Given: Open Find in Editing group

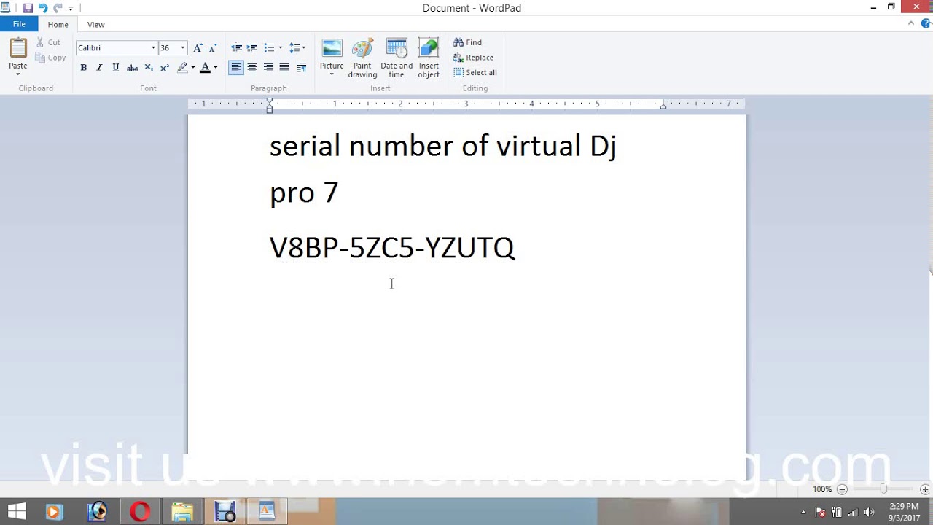Looking at the screenshot, I should 467,42.
